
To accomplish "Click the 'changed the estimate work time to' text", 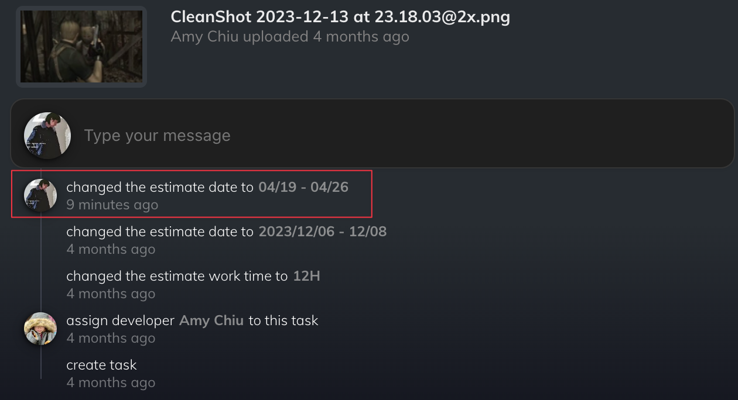I will pos(177,276).
